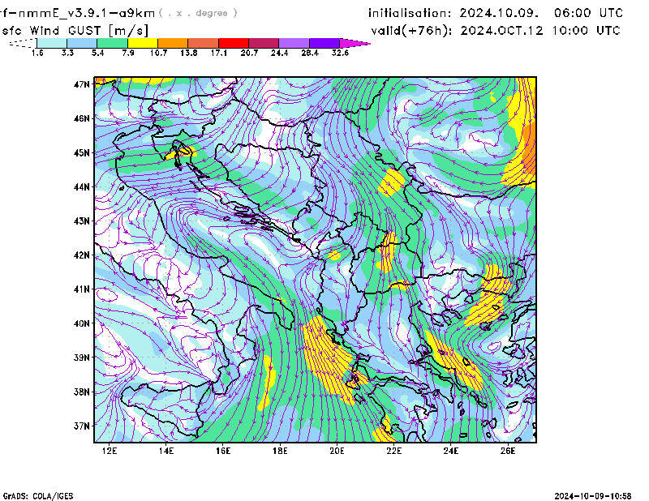Click the 47N latitude label

pyautogui.click(x=82, y=84)
